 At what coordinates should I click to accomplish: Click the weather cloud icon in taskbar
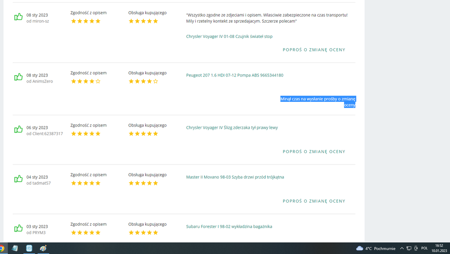(x=359, y=248)
